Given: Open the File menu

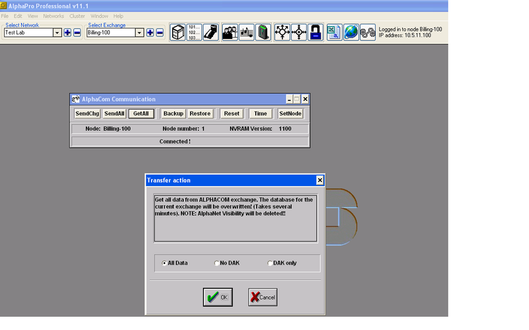Looking at the screenshot, I should coord(5,16).
